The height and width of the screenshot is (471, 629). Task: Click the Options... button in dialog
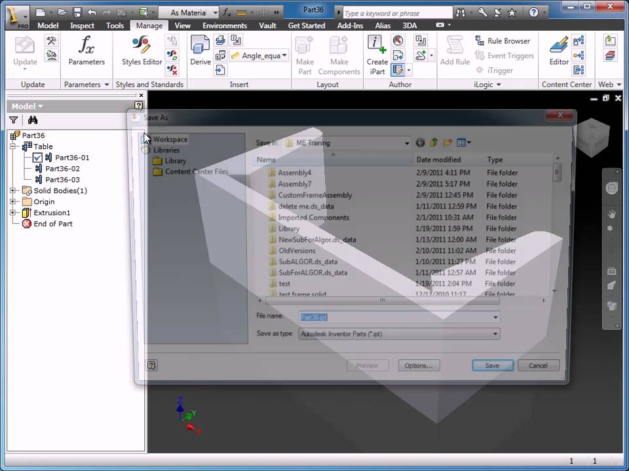pyautogui.click(x=419, y=365)
